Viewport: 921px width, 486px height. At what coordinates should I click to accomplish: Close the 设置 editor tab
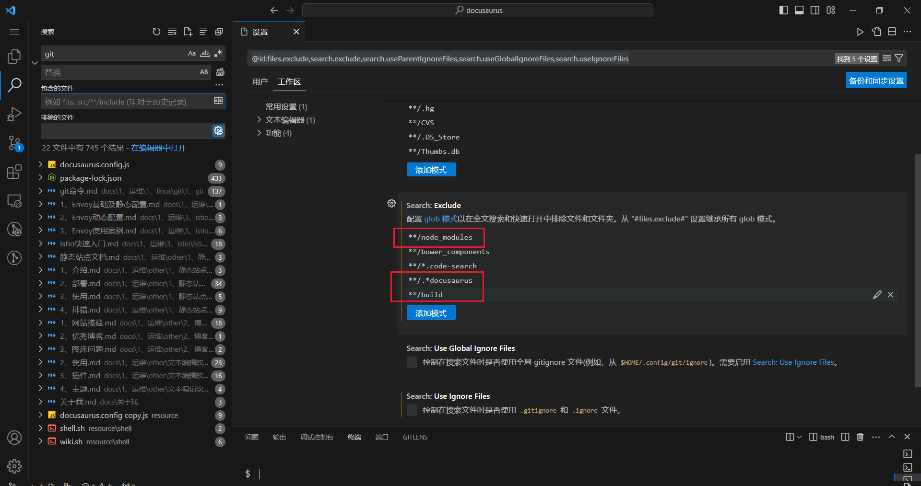click(296, 32)
